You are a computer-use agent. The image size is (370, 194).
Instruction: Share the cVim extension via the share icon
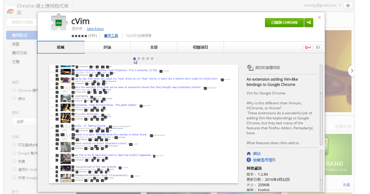pyautogui.click(x=308, y=22)
